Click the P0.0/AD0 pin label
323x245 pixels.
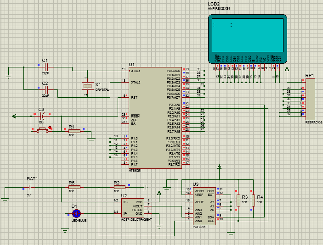coord(173,71)
